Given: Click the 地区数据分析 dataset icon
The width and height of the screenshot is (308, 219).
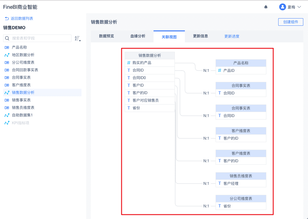Looking at the screenshot, I should (x=7, y=55).
